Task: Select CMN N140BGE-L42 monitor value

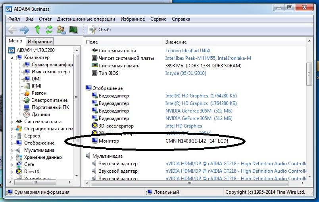Action: [x=196, y=141]
